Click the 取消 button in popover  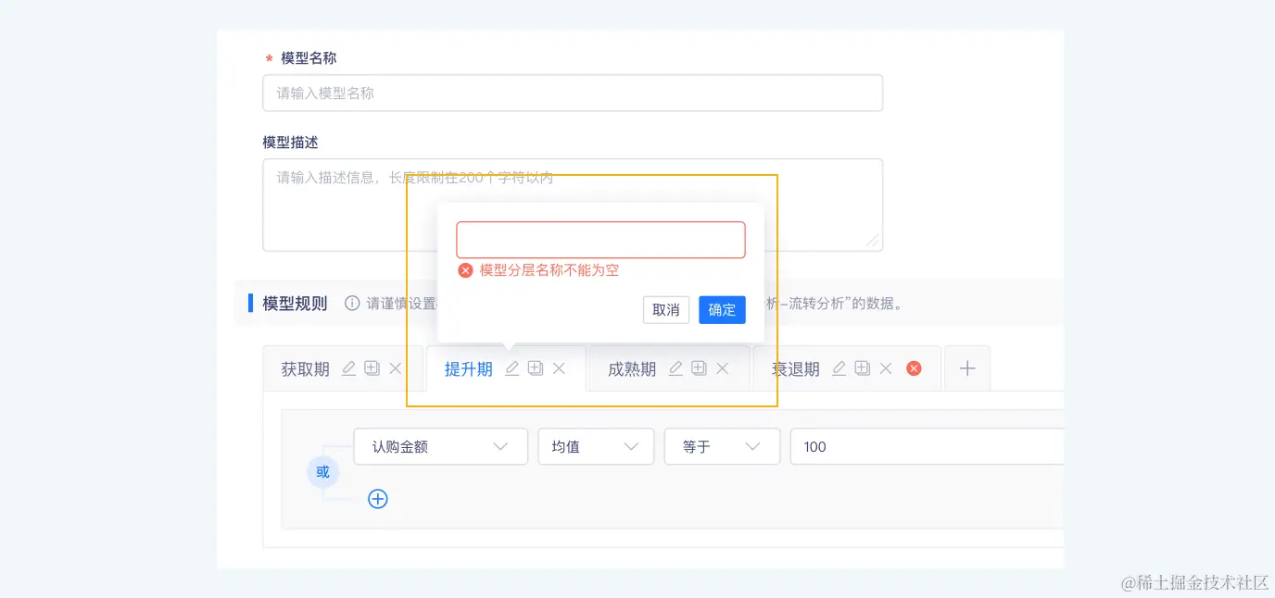coord(666,310)
